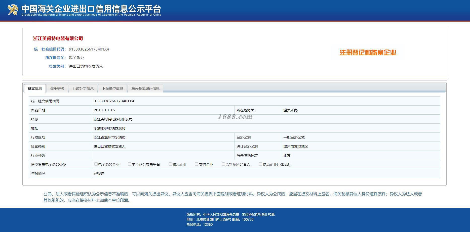This screenshot has width=470, height=232.
Task: Click header 所在地海关 value 温关乐办
Action: pyautogui.click(x=76, y=58)
